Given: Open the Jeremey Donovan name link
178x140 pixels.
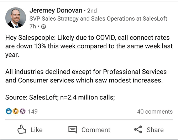Looking at the screenshot, I should [56, 10].
